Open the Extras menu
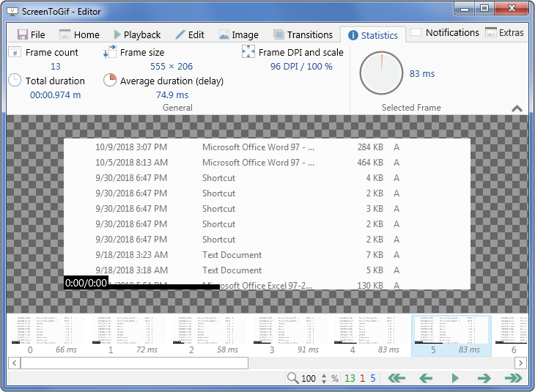The image size is (535, 392). coord(504,33)
